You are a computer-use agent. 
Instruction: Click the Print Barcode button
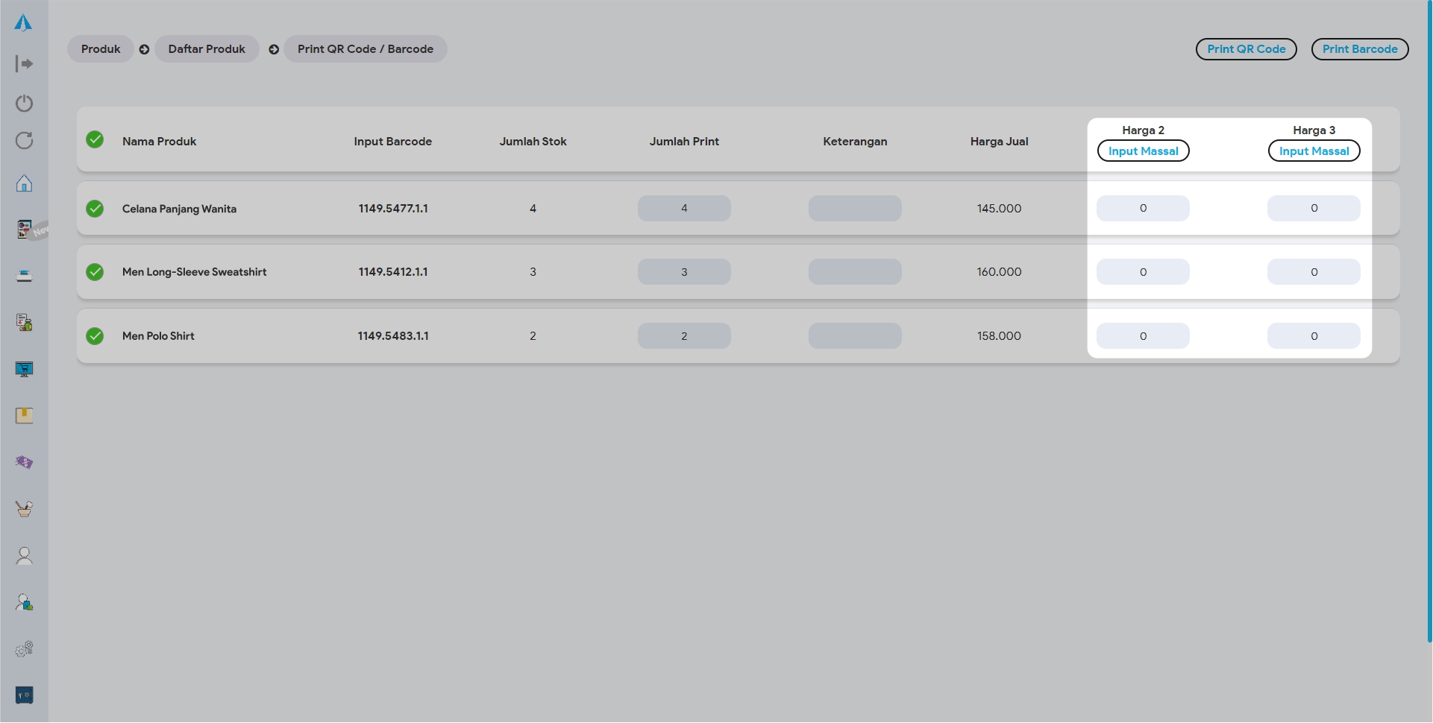tap(1359, 49)
